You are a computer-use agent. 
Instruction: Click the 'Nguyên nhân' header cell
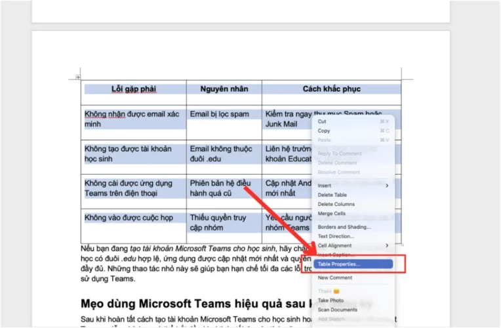tap(224, 89)
